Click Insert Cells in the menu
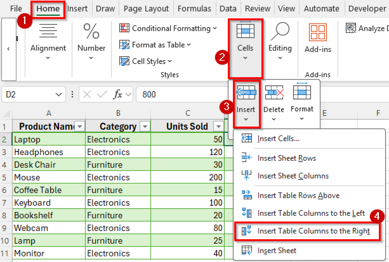 pos(278,138)
